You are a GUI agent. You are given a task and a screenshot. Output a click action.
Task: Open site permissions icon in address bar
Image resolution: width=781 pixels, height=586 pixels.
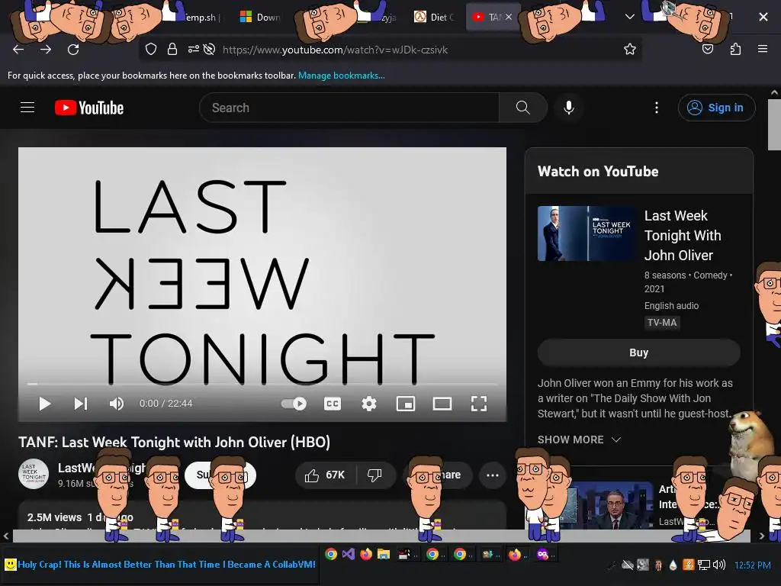tap(193, 49)
